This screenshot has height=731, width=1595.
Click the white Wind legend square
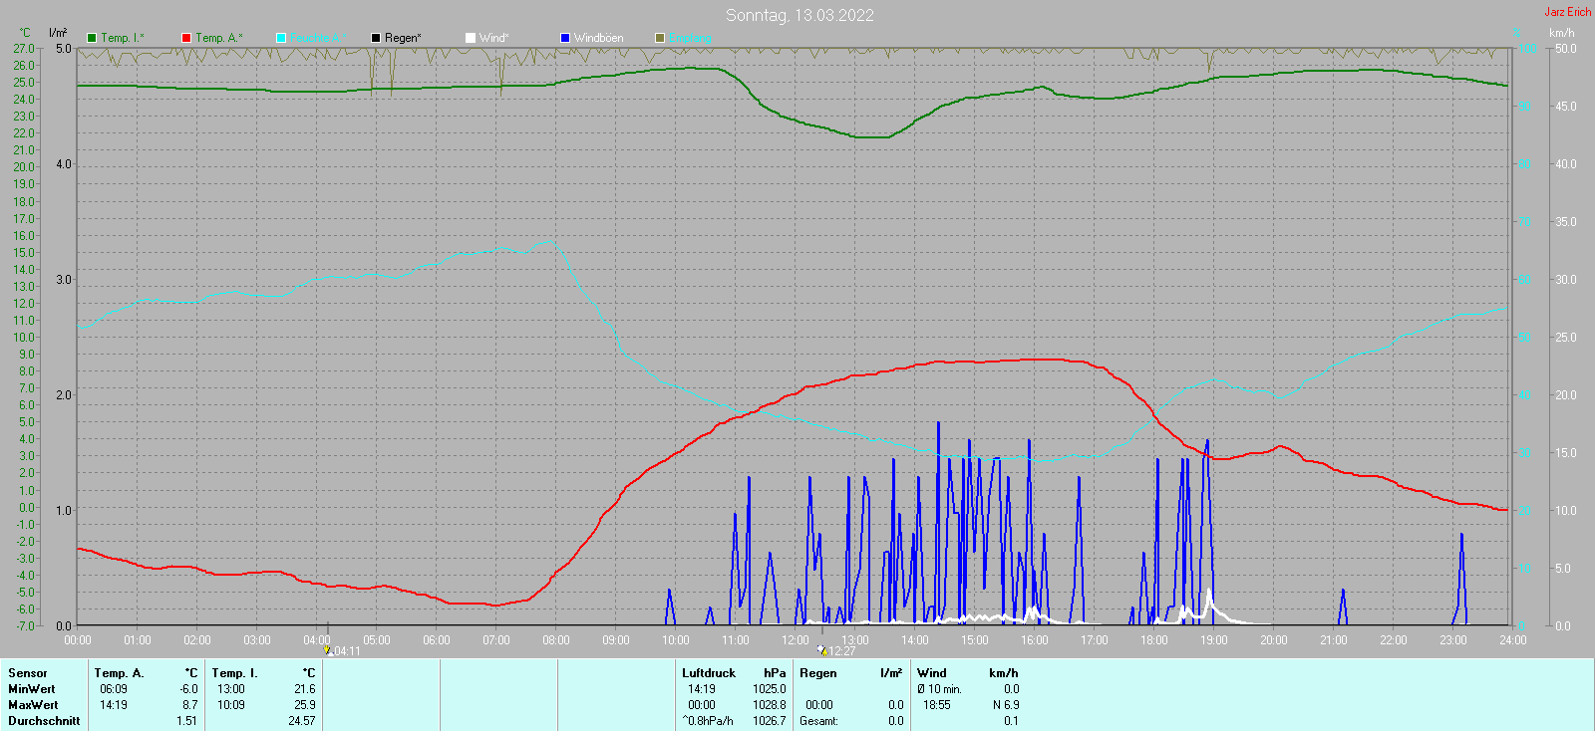(x=471, y=38)
